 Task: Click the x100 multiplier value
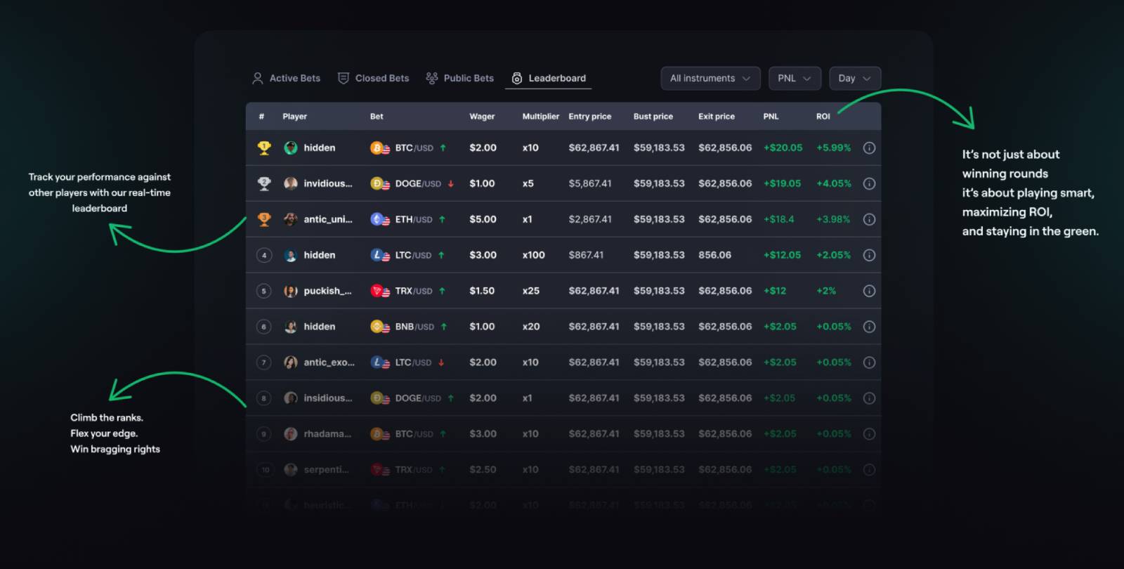533,255
